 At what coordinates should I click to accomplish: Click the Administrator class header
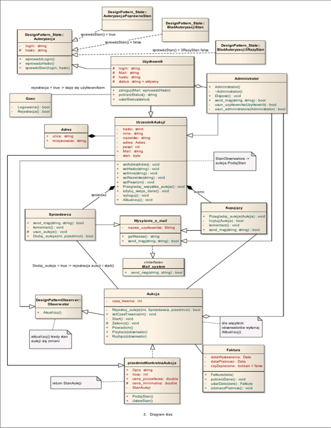[247, 79]
